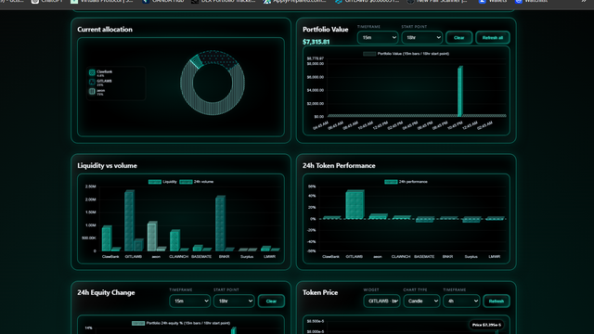Open Portfolio Value timeframe dropdown showing 15m

click(378, 37)
